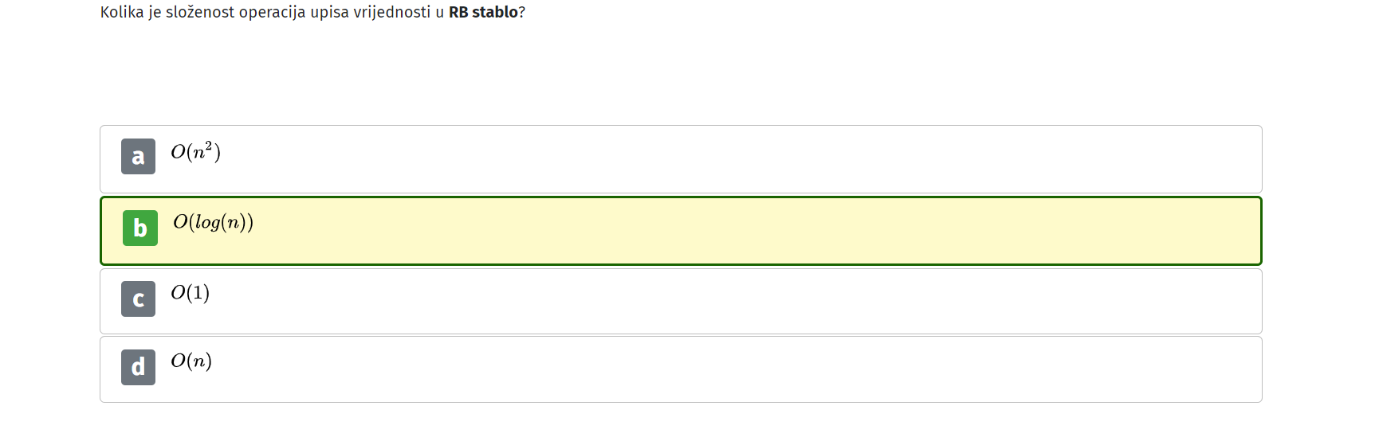This screenshot has height=441, width=1375.
Task: Click empty area of answer row a
Action: (x=717, y=159)
